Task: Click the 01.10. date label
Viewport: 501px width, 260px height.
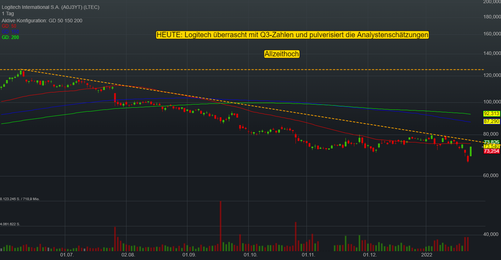Action: 250,255
